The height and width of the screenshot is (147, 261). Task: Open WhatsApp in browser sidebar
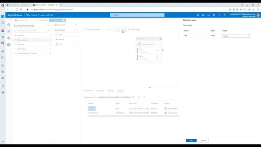[3, 37]
